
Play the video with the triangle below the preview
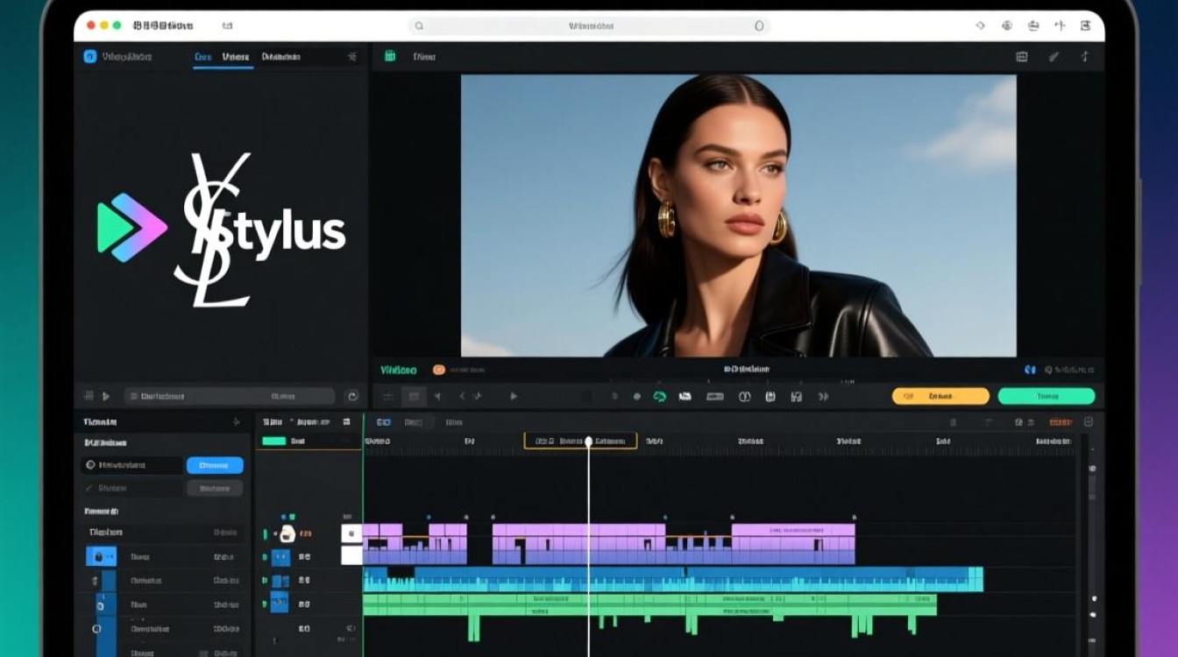(x=514, y=397)
